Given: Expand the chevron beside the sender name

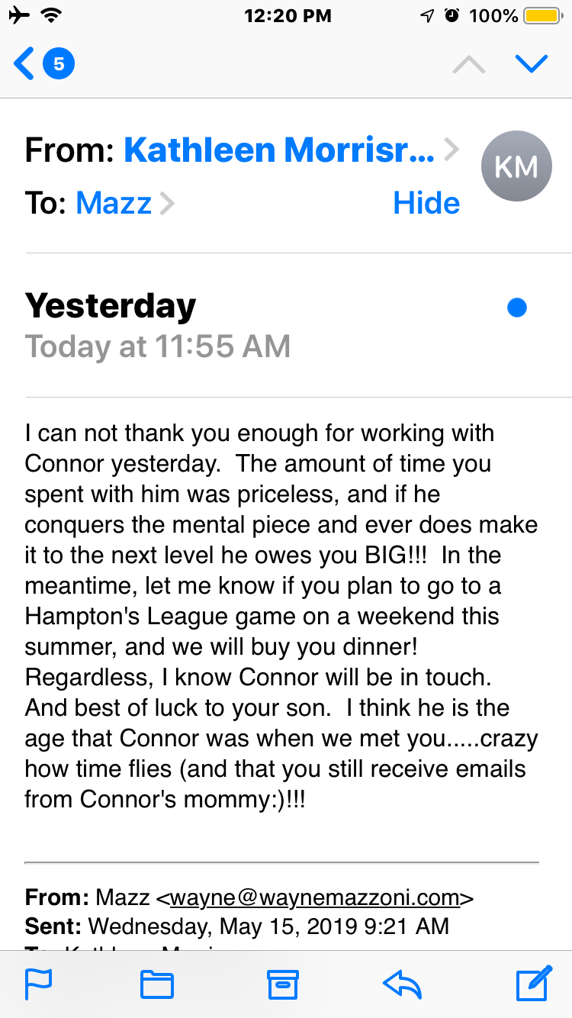Looking at the screenshot, I should pos(451,150).
